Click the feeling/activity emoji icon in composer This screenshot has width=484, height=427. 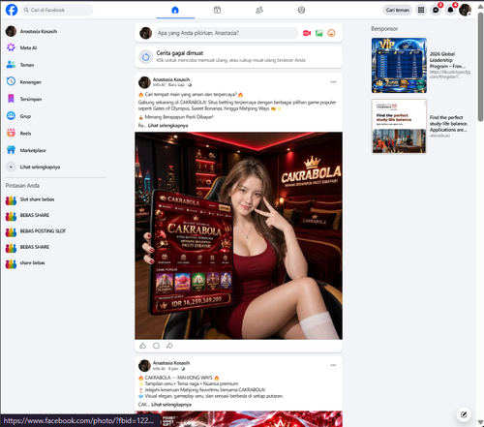331,33
